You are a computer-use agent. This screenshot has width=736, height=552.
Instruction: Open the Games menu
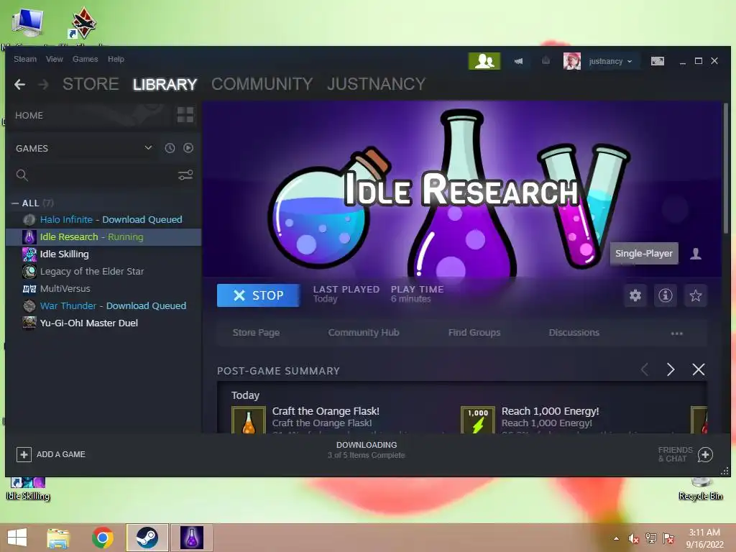tap(85, 59)
